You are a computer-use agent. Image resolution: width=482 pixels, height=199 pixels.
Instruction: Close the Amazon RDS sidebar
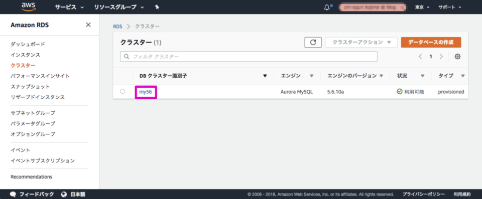88,25
